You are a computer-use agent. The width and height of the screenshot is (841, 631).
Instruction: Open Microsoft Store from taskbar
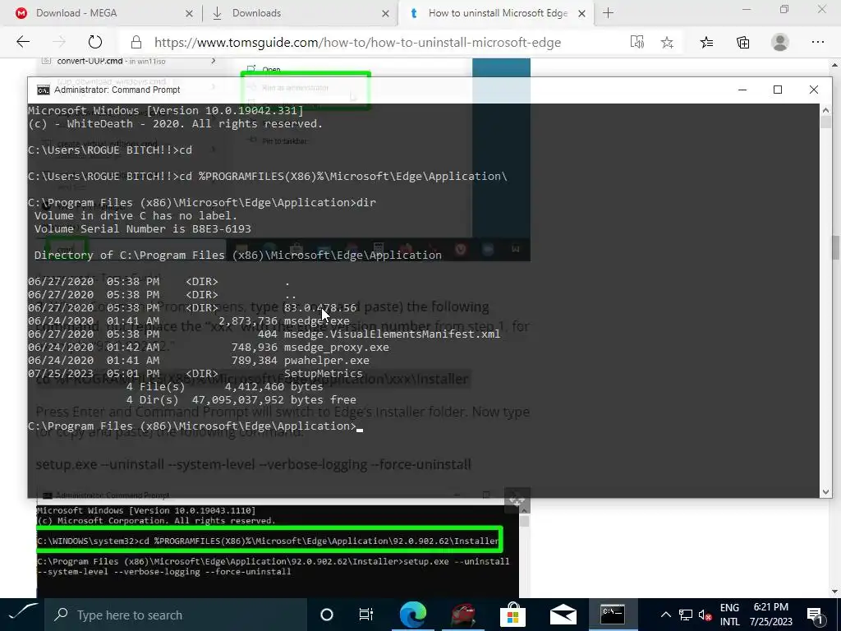pos(512,615)
